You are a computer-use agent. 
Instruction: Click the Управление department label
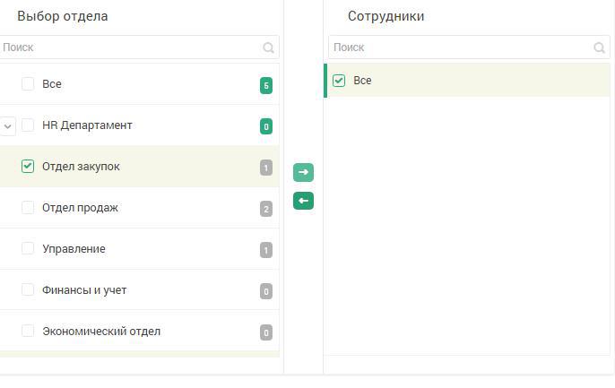[x=74, y=249]
